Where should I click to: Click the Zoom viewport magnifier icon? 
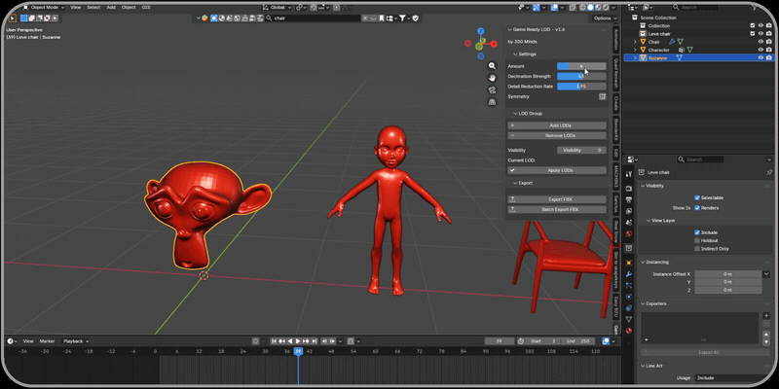[x=492, y=66]
